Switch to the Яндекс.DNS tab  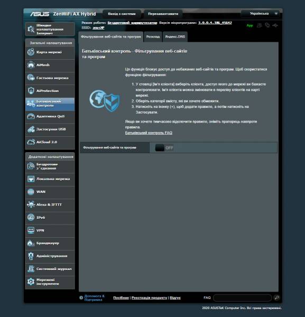(x=175, y=37)
